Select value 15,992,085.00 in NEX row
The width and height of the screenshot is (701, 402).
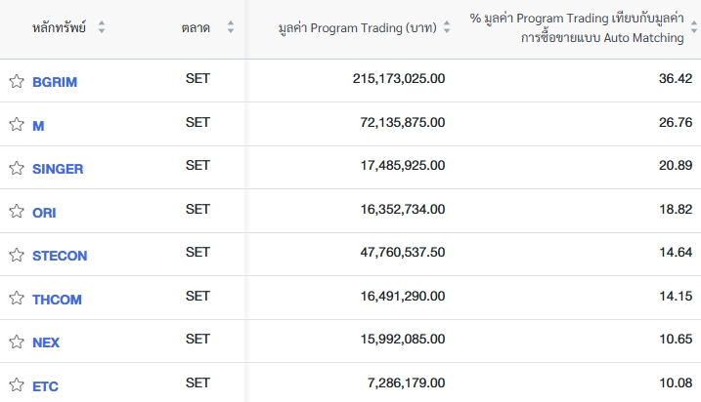coord(403,340)
